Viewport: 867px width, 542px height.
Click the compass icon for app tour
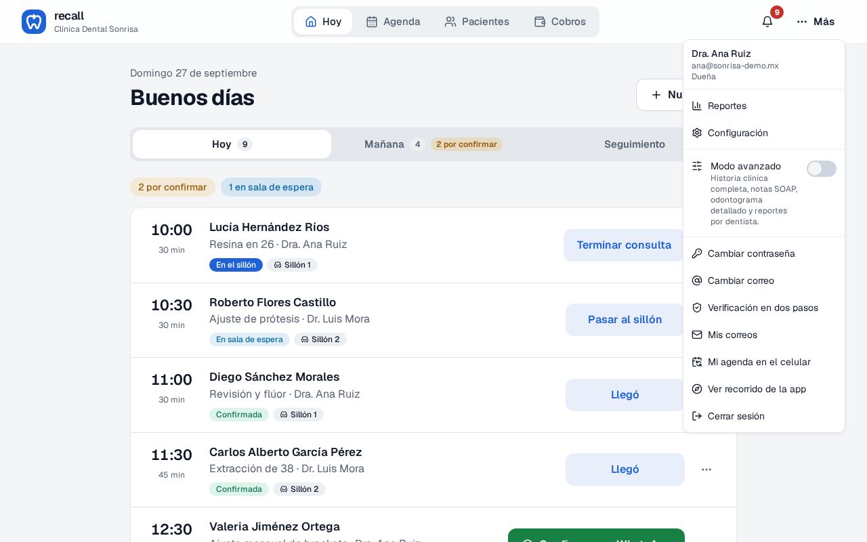(x=697, y=389)
